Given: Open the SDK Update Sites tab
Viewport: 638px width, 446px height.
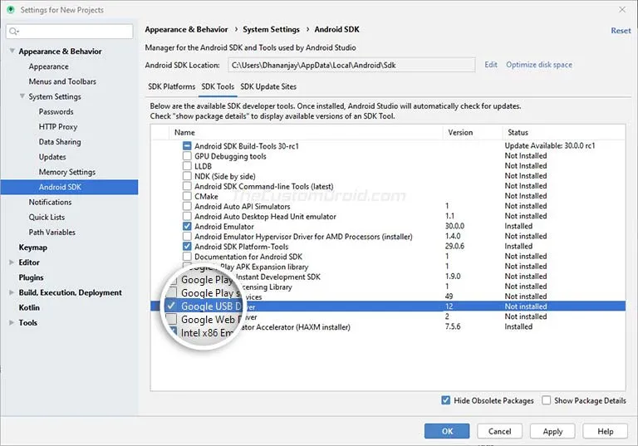Looking at the screenshot, I should [268, 86].
